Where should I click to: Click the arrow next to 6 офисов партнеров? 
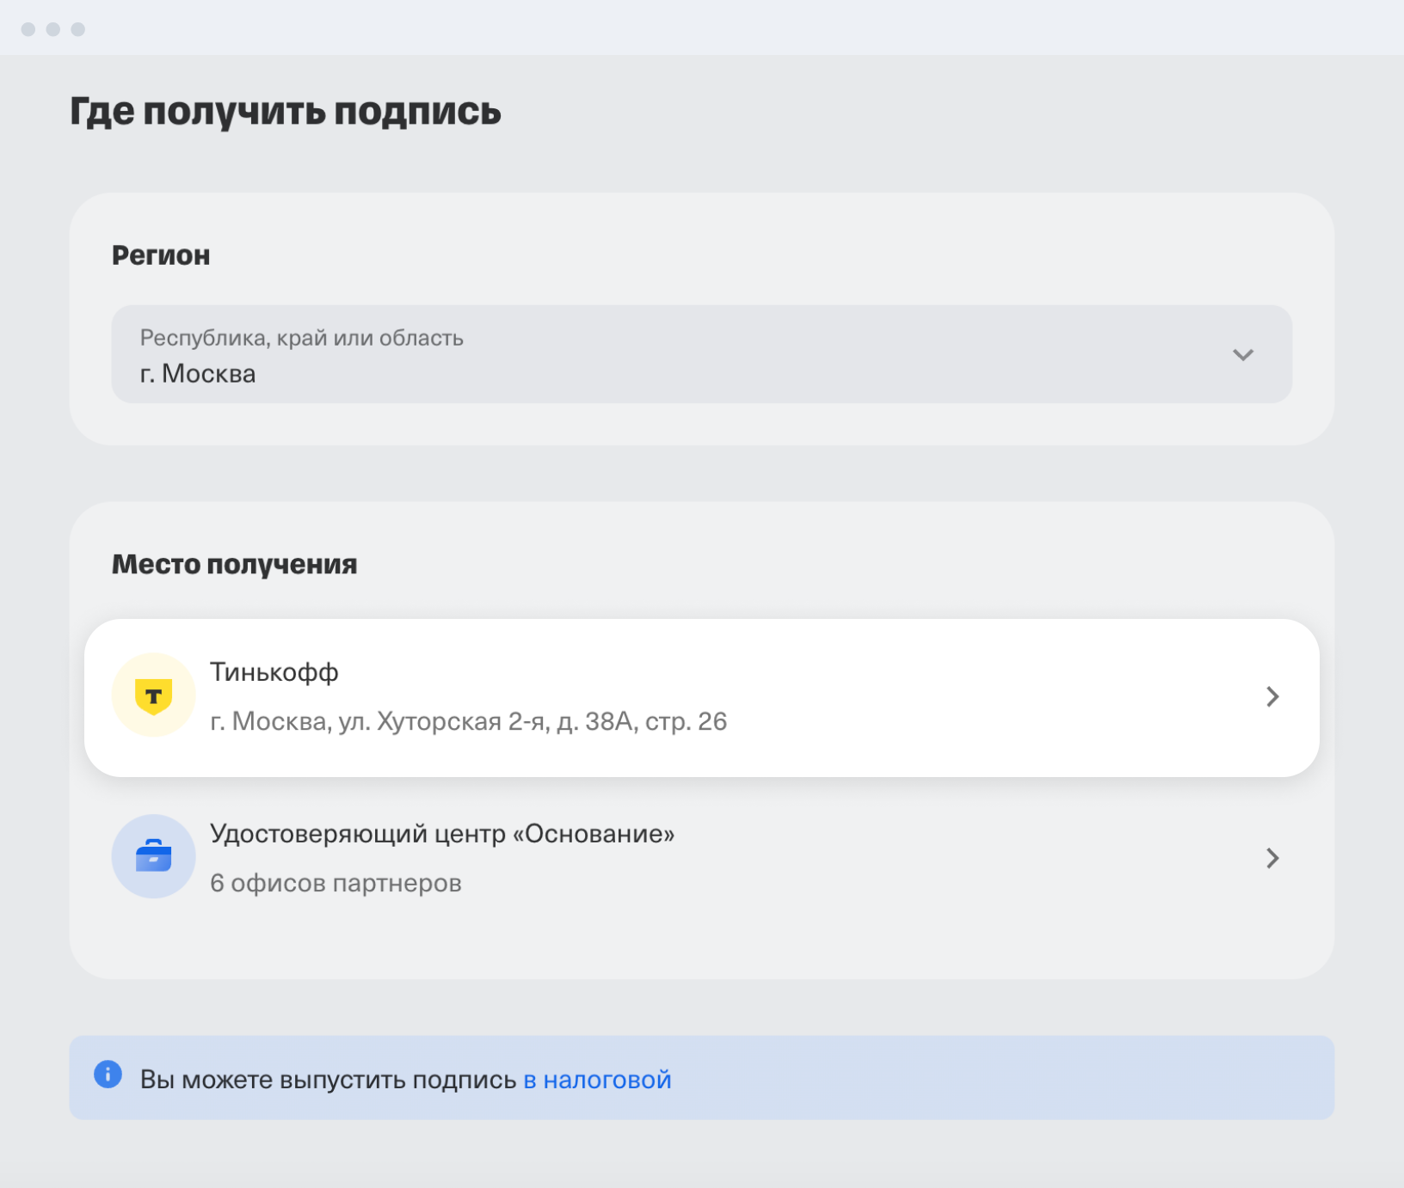click(1272, 858)
